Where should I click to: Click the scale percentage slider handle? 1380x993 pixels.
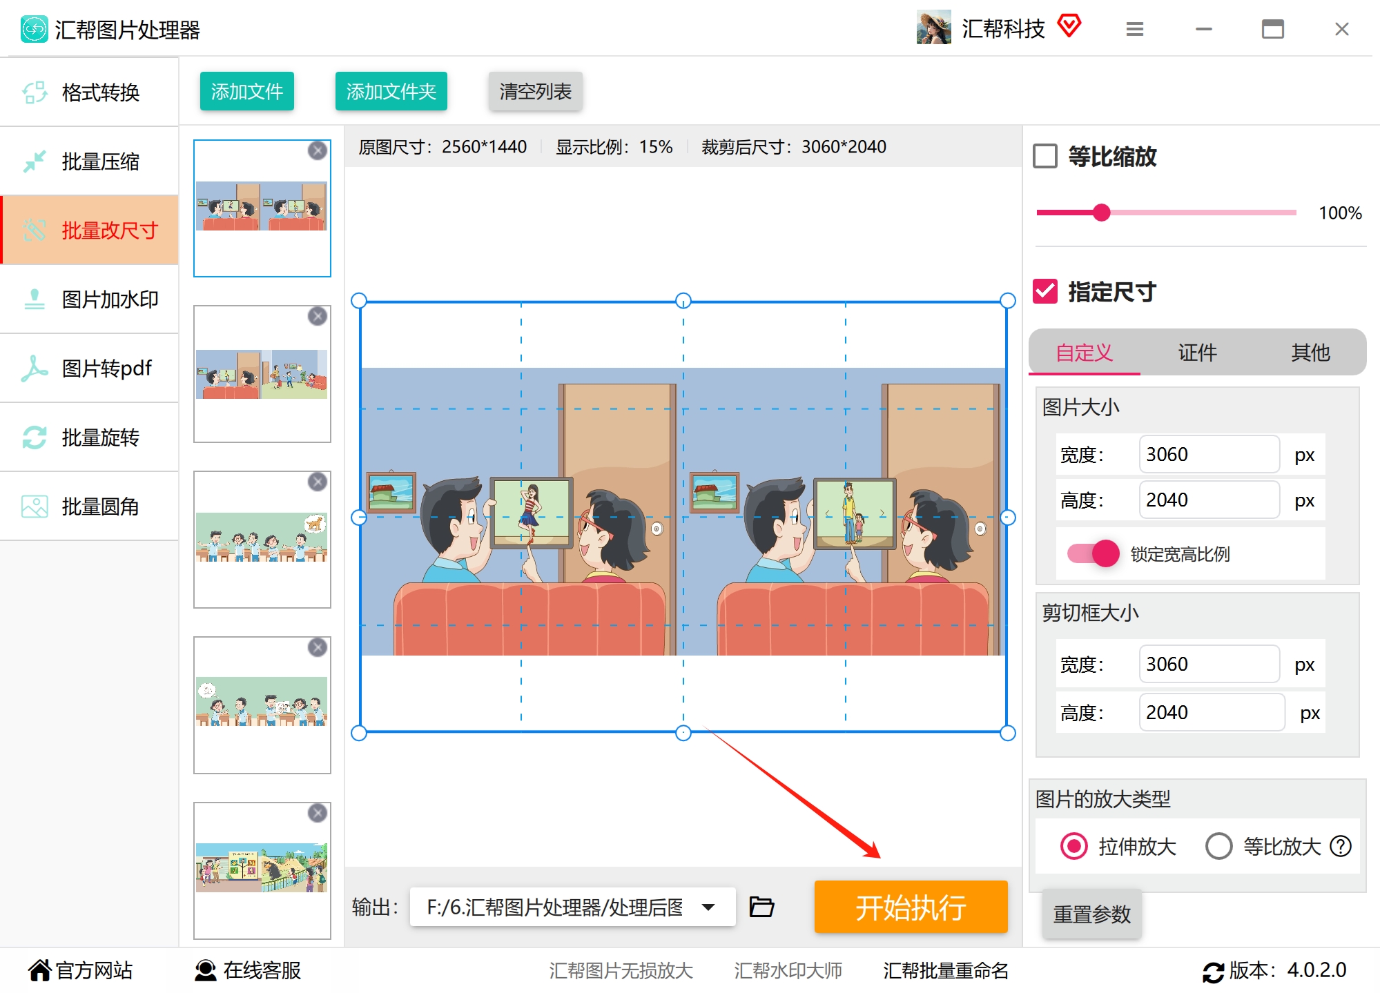1102,213
